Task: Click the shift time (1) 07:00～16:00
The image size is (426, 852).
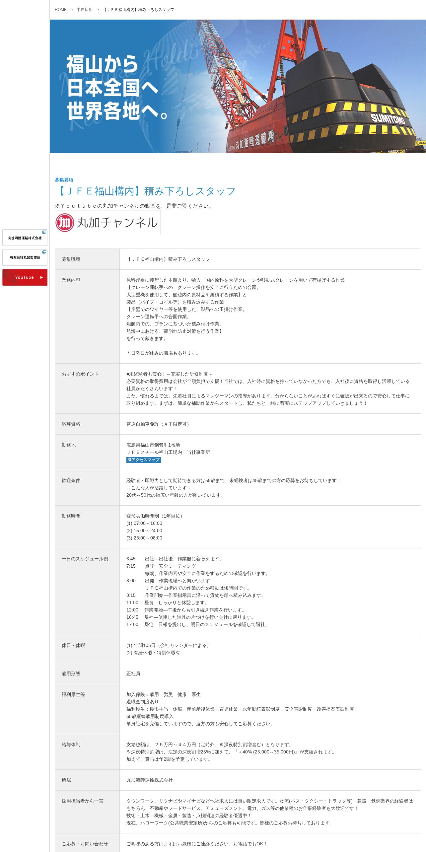Action: 144,523
